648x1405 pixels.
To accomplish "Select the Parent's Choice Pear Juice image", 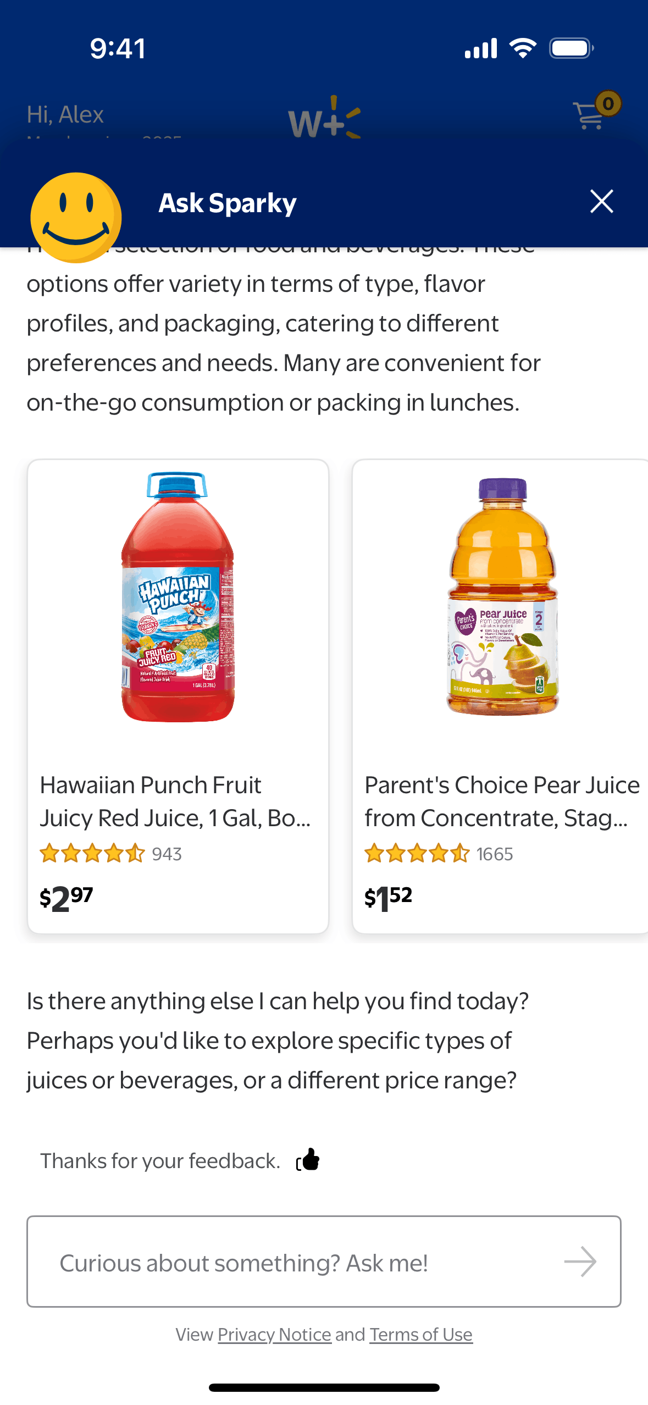I will [x=502, y=598].
